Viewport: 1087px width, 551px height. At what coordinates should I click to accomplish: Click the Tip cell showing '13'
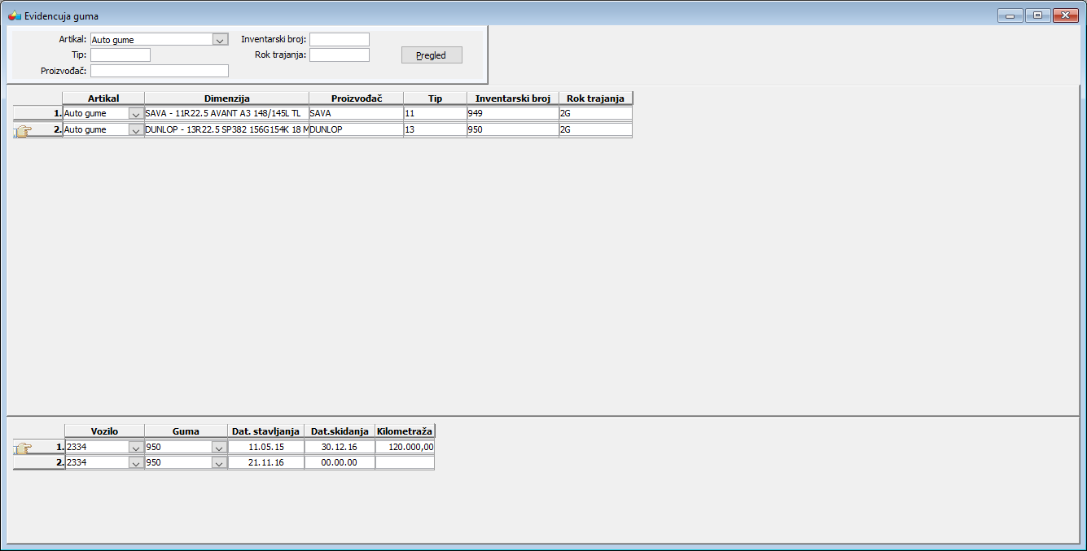pyautogui.click(x=436, y=130)
